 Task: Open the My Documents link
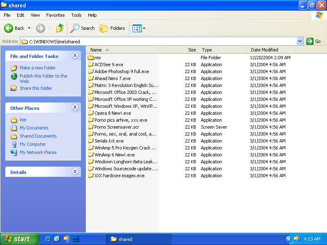click(34, 128)
